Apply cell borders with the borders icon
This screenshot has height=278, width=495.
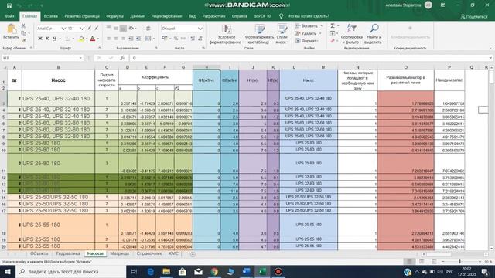tap(67, 39)
